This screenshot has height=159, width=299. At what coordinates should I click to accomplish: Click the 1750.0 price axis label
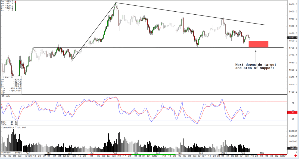pyautogui.click(x=293, y=48)
